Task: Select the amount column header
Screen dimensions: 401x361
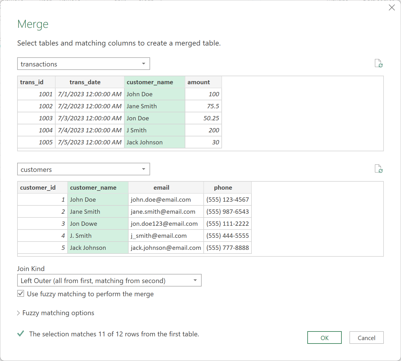Action: pyautogui.click(x=198, y=82)
